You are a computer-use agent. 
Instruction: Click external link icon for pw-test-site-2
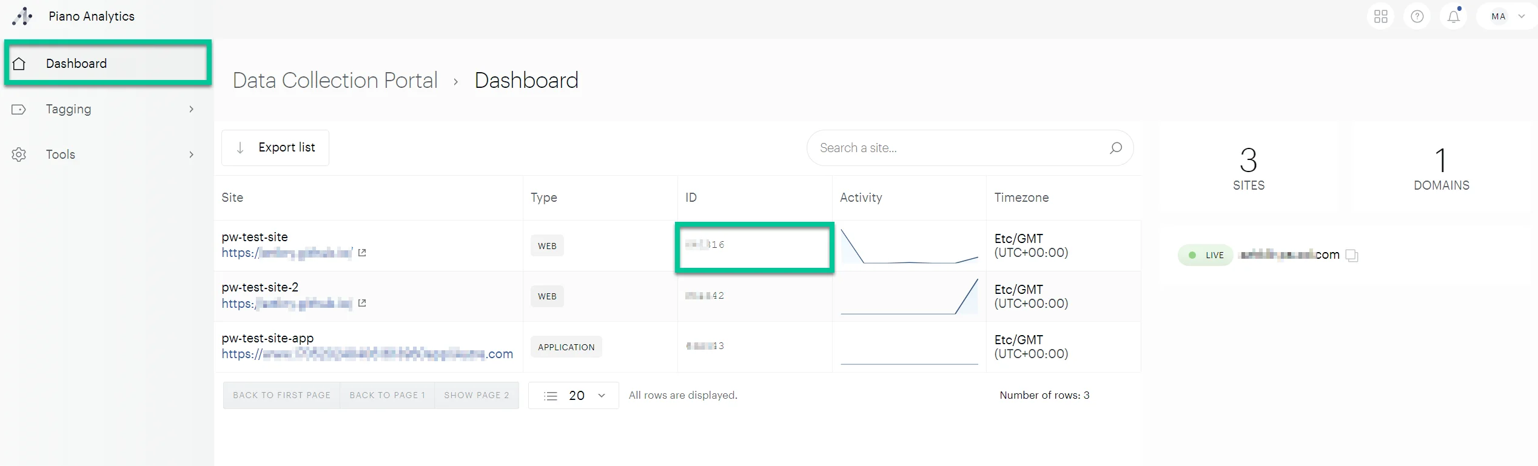tap(362, 303)
